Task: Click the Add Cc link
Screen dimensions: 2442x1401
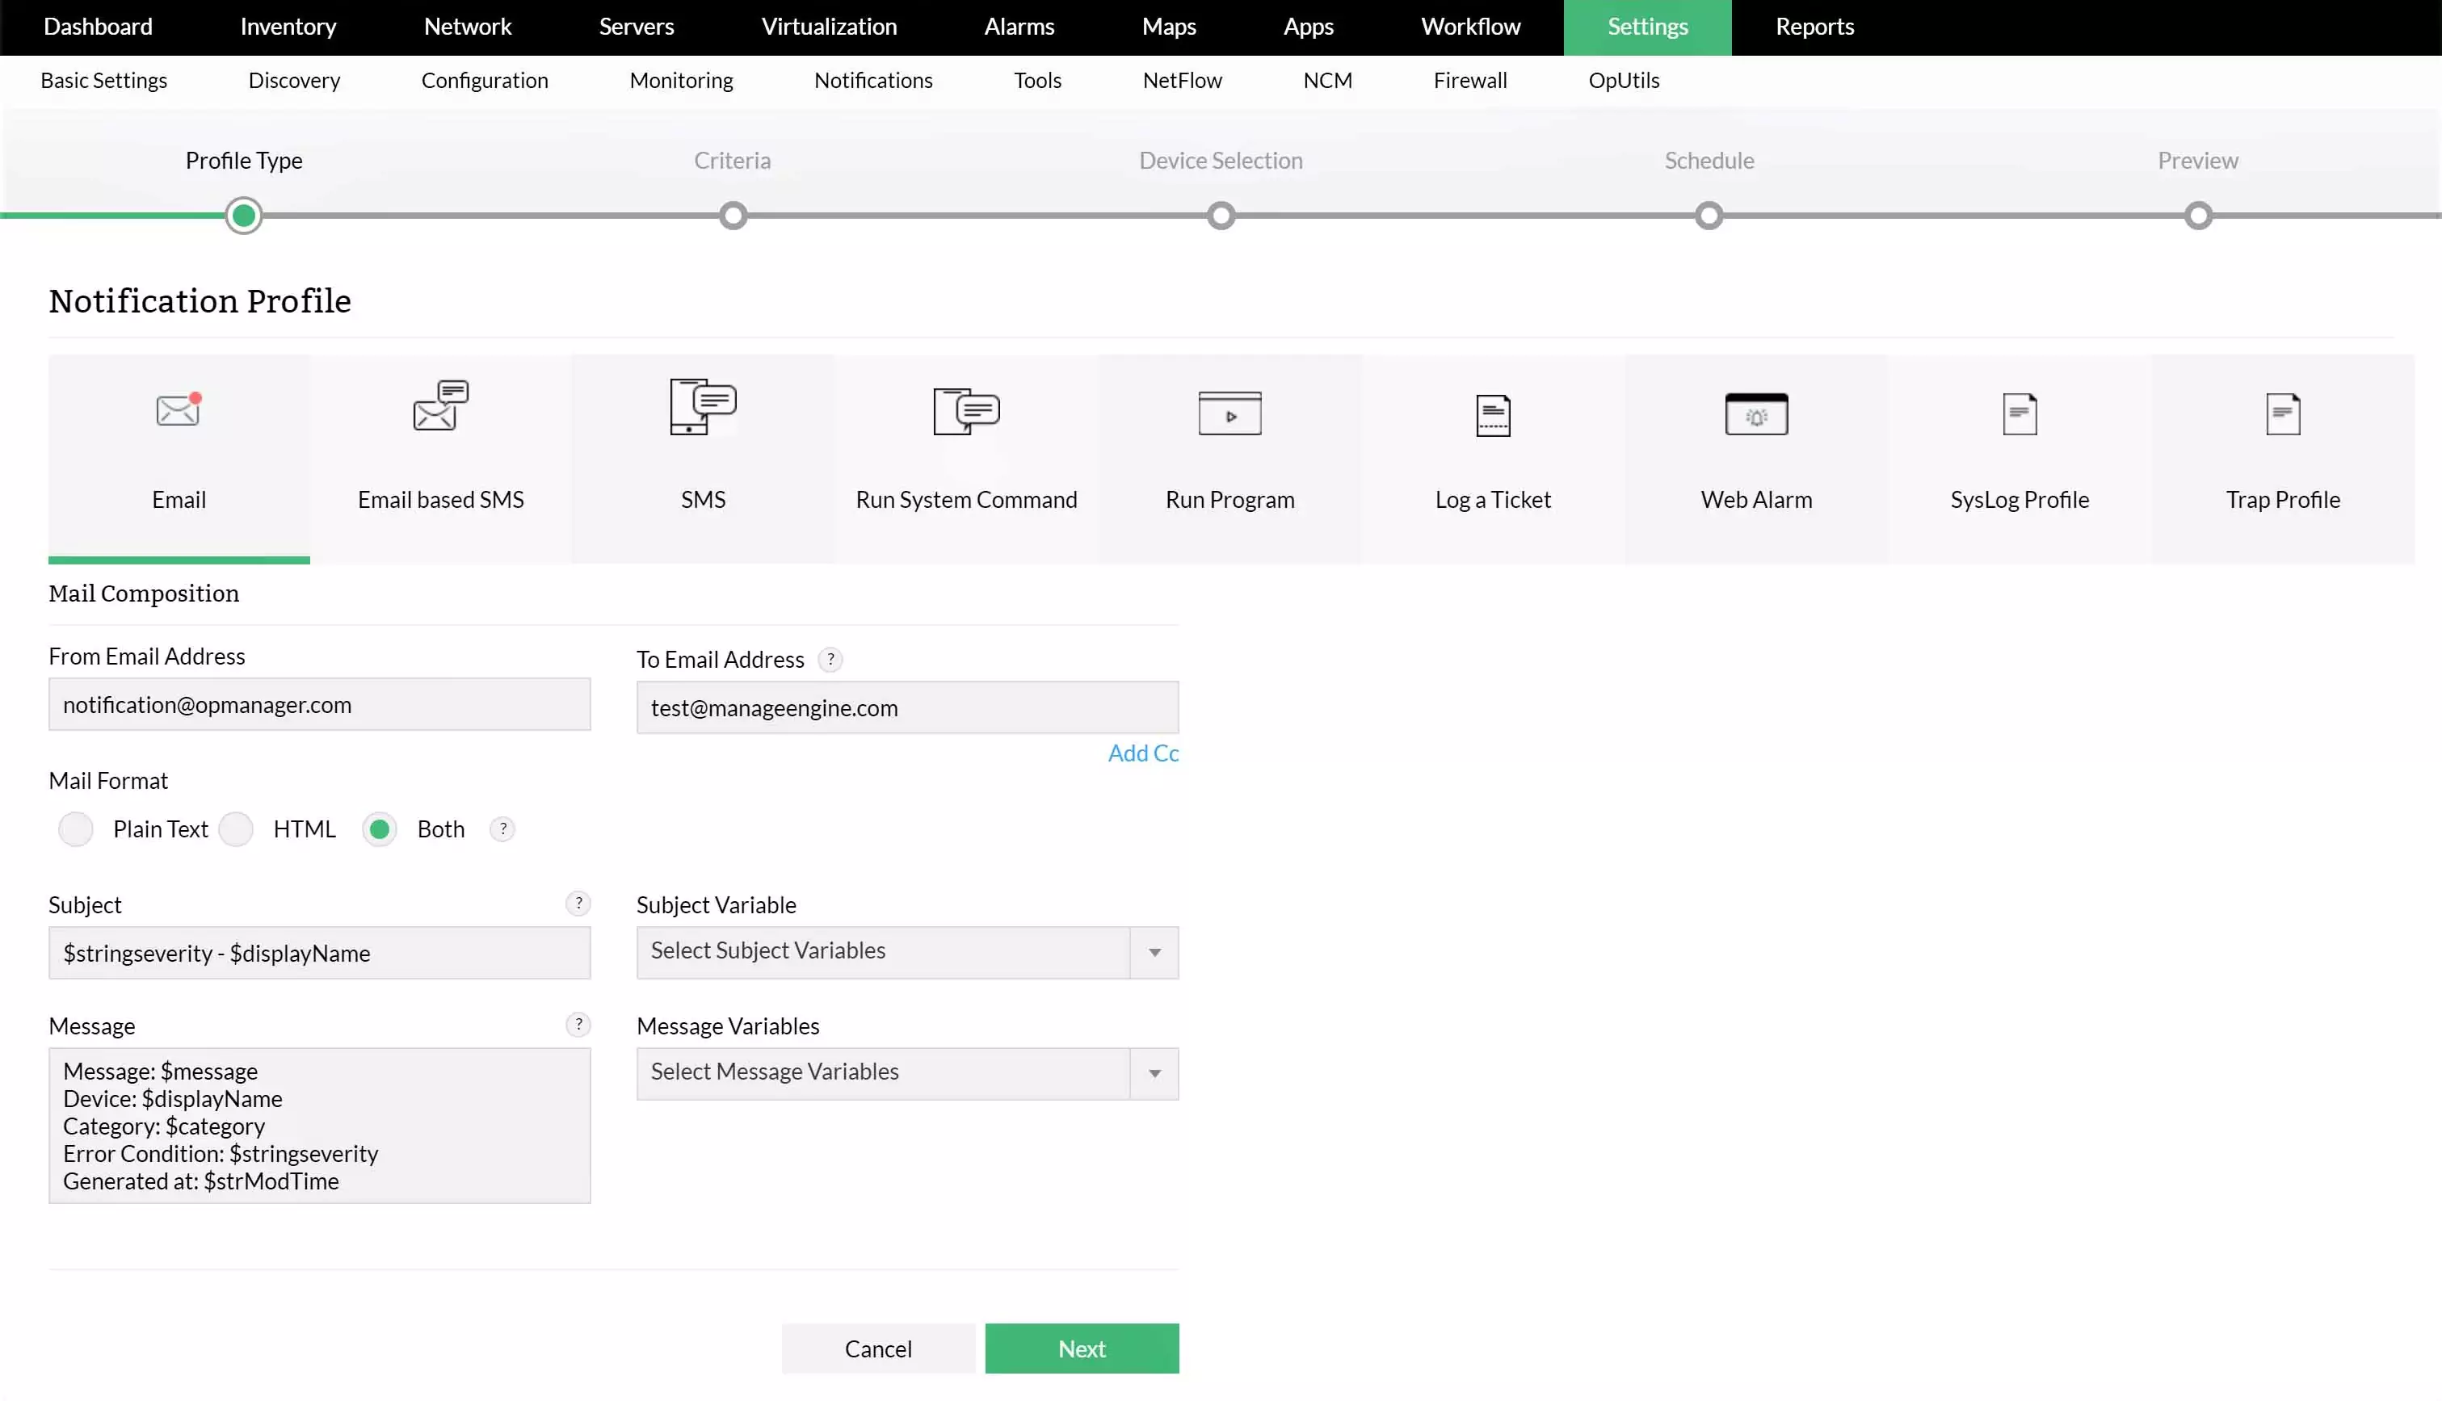Action: point(1142,753)
